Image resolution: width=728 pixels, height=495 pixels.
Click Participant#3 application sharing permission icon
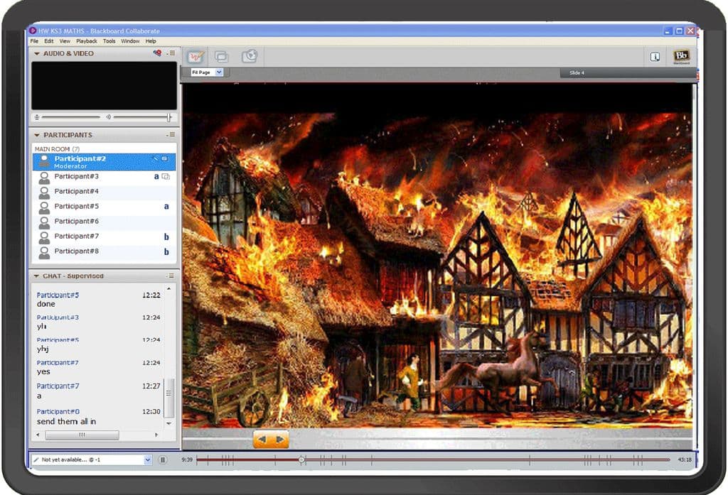pos(166,177)
